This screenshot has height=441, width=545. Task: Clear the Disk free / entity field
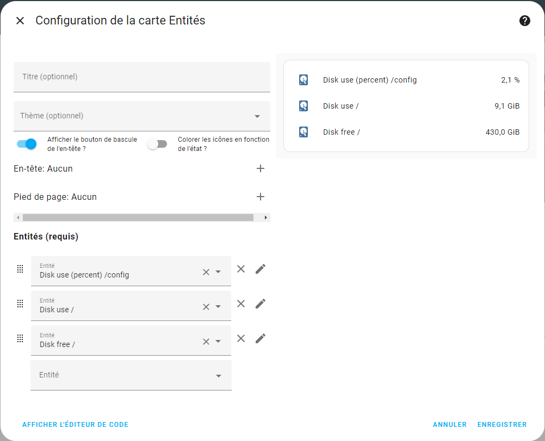[x=206, y=342]
